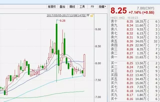Select the 卖四 row at 8.29
The height and width of the screenshot is (102, 160).
pos(135,45)
